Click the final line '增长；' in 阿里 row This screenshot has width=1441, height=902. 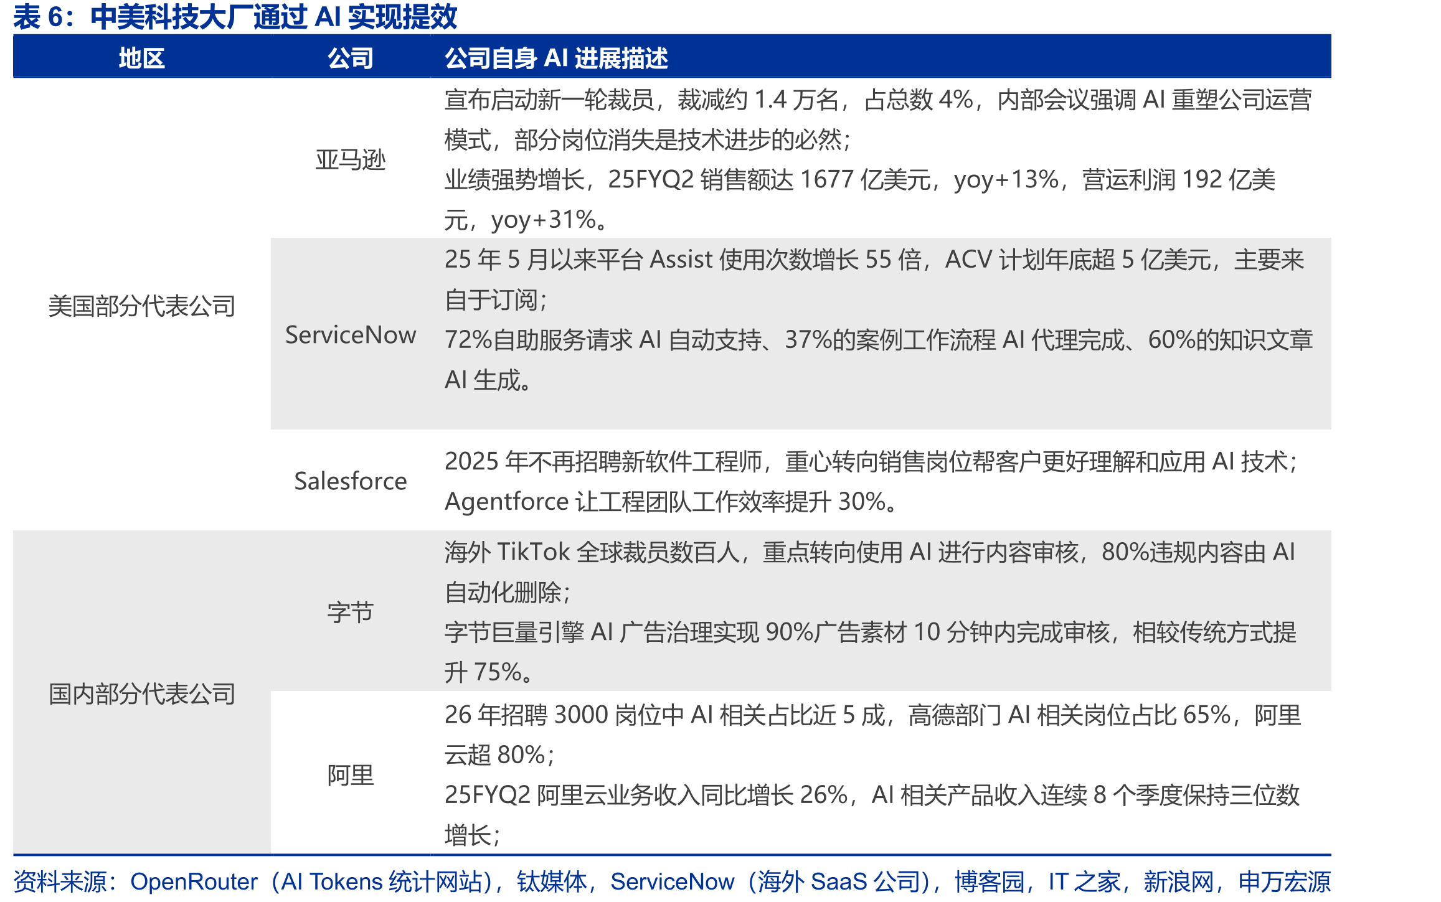pos(473,835)
